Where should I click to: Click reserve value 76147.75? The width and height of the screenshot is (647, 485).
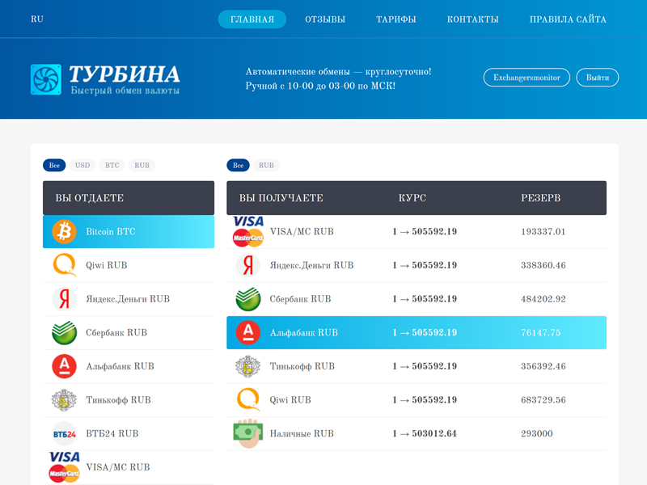(x=540, y=332)
